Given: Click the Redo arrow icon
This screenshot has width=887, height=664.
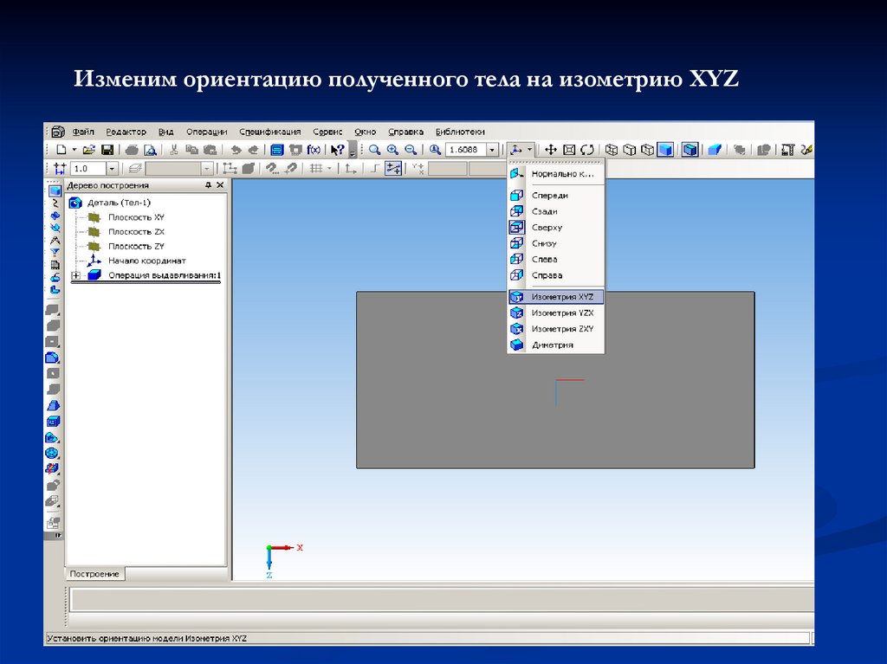Looking at the screenshot, I should pos(254,150).
